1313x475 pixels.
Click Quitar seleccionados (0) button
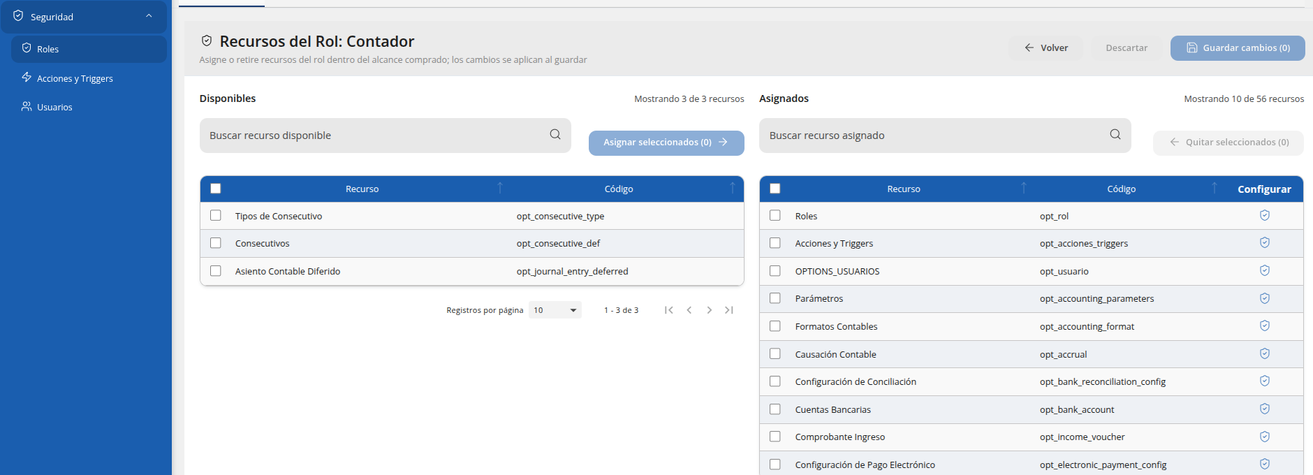point(1228,142)
